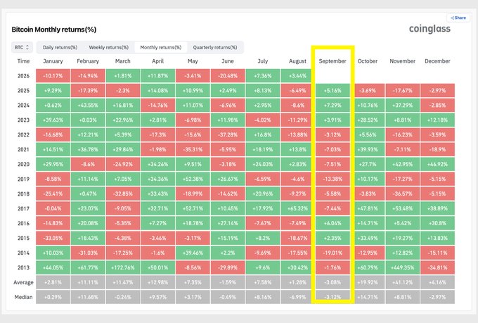Click the 2021 October +39.93% cell
478x323 pixels.
point(368,150)
